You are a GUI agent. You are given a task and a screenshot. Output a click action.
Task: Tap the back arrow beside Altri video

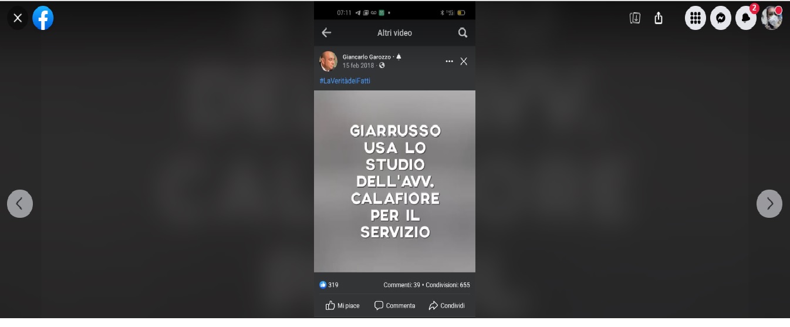pos(327,33)
